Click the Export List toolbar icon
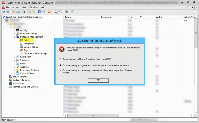 (x=34, y=12)
